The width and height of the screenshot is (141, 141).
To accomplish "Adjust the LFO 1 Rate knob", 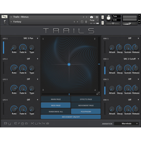I will coord(14,48).
